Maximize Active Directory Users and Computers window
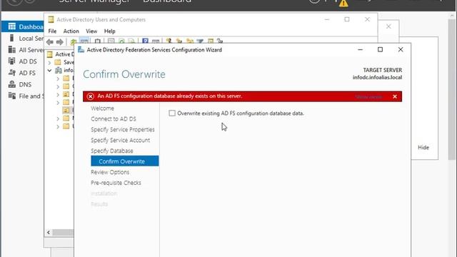The image size is (457, 257). [x=347, y=19]
